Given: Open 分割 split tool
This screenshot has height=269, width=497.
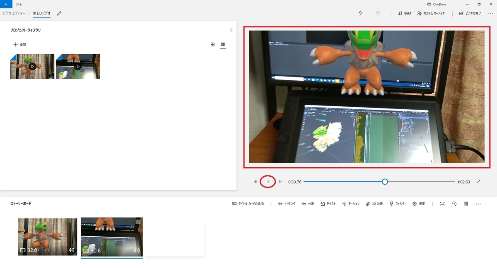Looking at the screenshot, I should click(x=308, y=204).
